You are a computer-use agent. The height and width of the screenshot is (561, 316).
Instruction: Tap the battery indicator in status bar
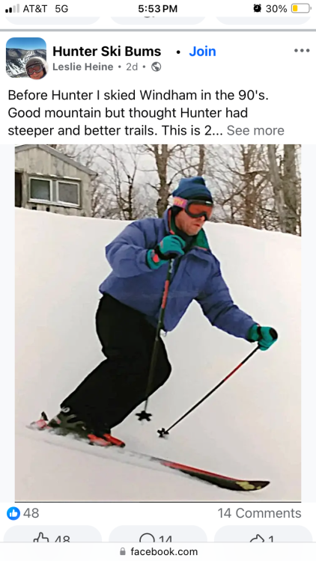pyautogui.click(x=300, y=8)
